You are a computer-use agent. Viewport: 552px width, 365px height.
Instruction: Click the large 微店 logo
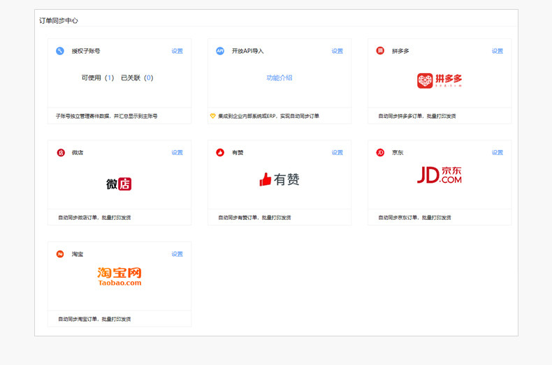pos(119,184)
